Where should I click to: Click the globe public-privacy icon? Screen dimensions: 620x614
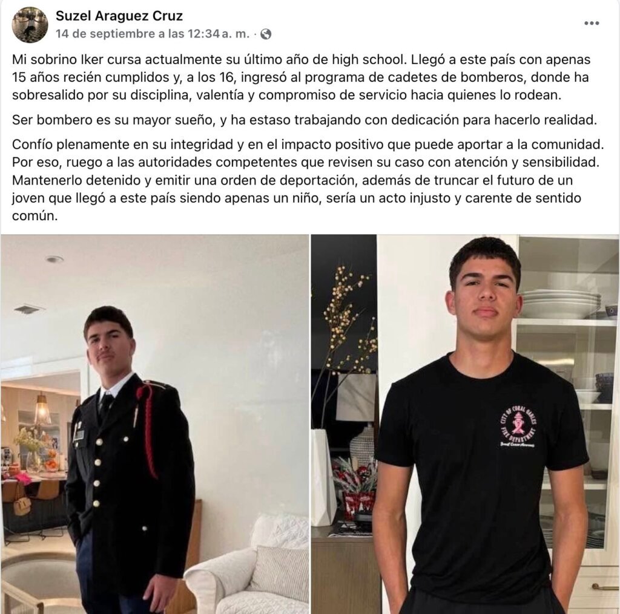pos(266,34)
